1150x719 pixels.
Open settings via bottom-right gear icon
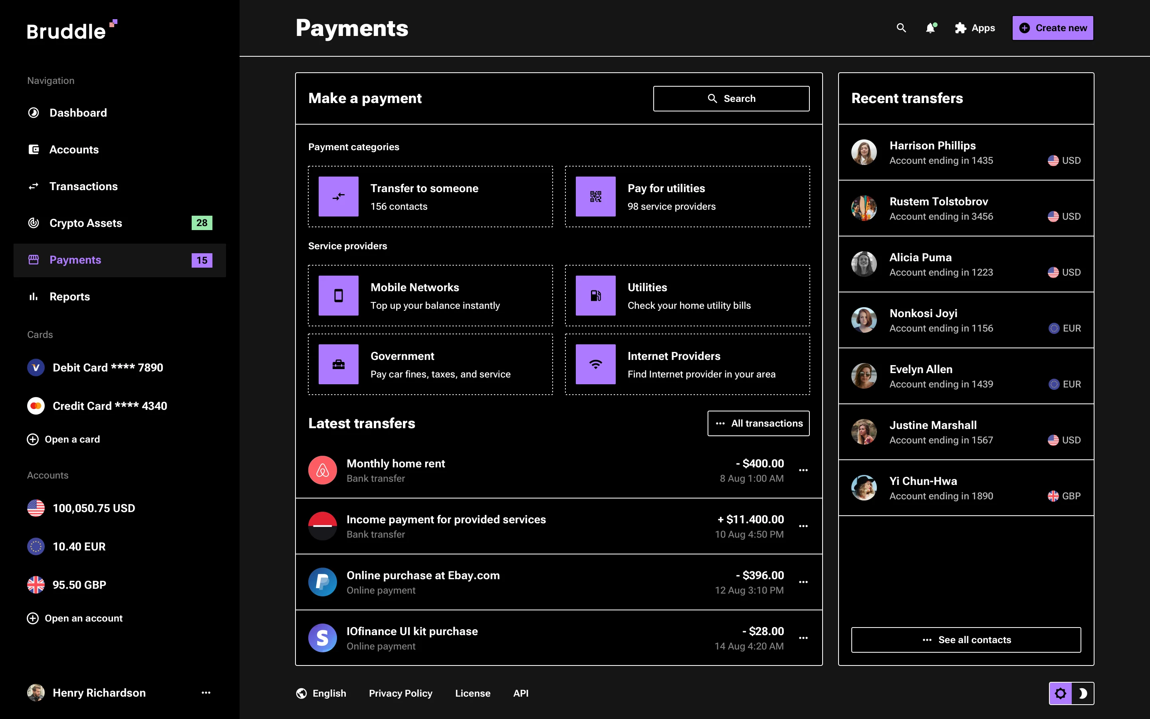click(1061, 693)
